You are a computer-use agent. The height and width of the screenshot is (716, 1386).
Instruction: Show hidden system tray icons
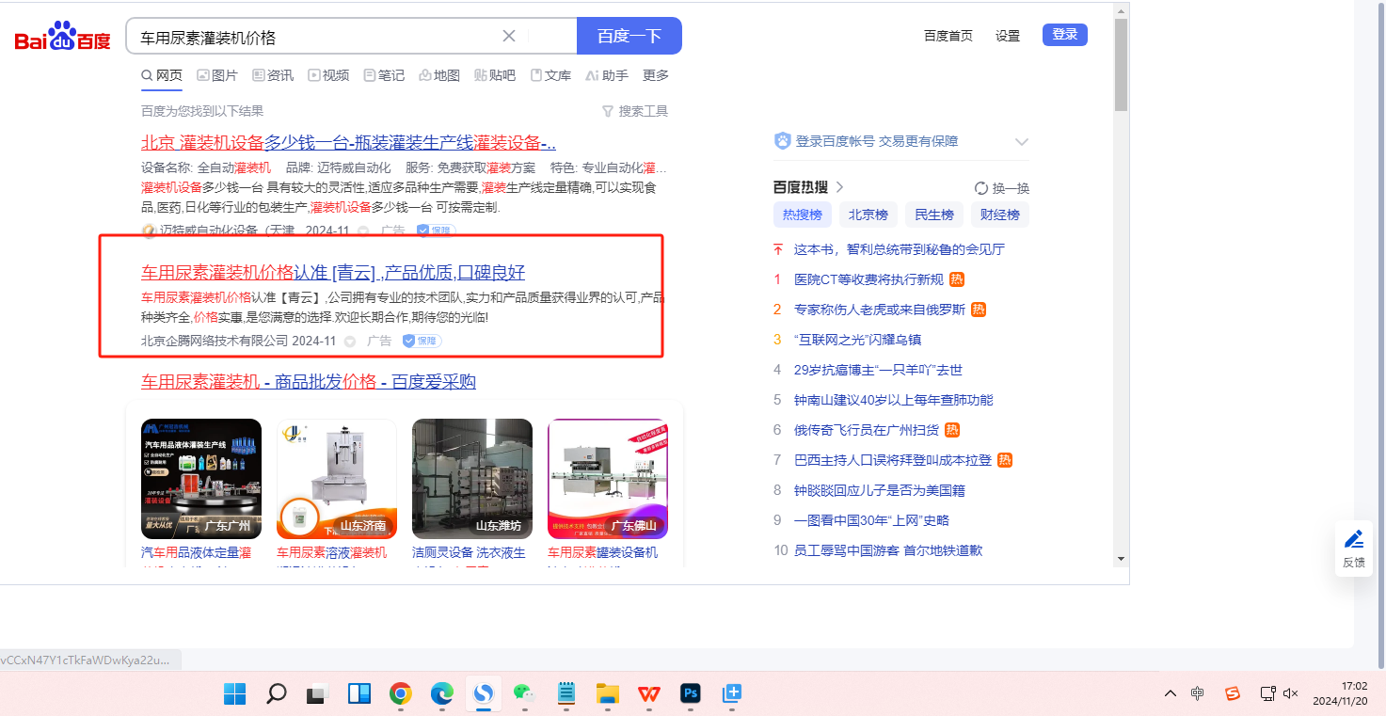tap(1170, 693)
